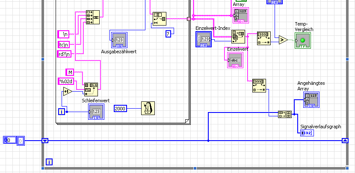Click the inner loop iteration terminal i

(62, 112)
